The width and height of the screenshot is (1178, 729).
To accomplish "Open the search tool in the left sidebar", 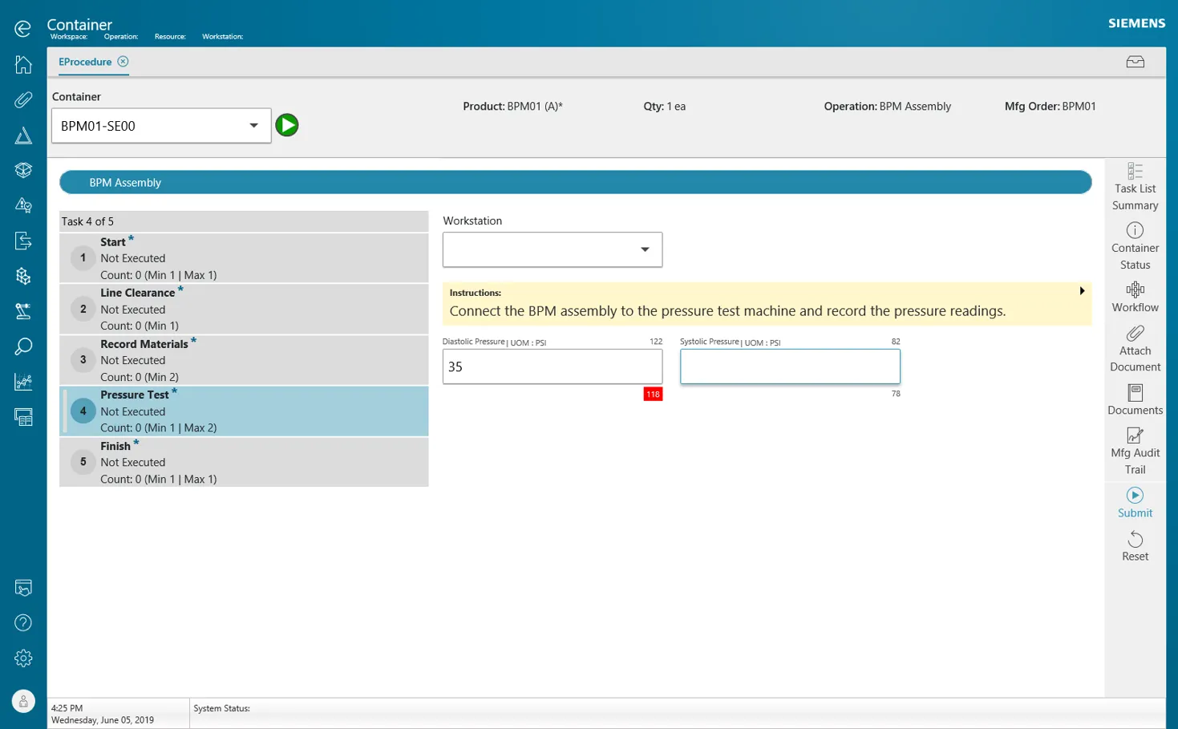I will click(x=22, y=346).
